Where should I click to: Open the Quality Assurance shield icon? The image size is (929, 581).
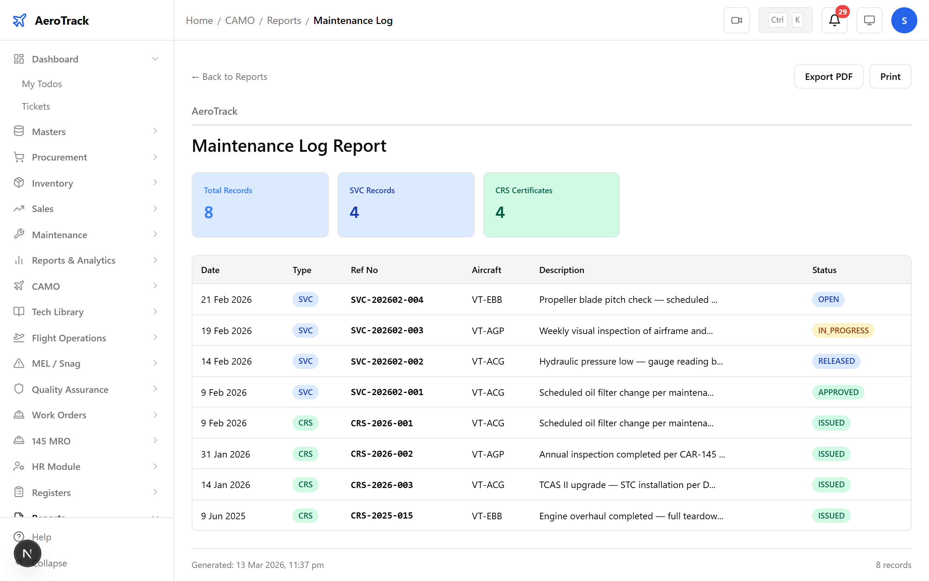point(19,389)
